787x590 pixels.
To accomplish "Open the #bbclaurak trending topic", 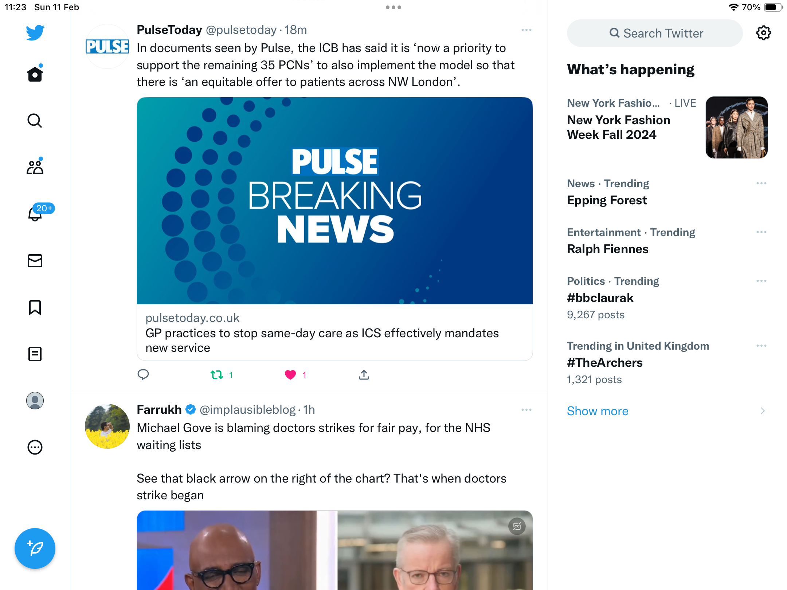I will pos(600,298).
